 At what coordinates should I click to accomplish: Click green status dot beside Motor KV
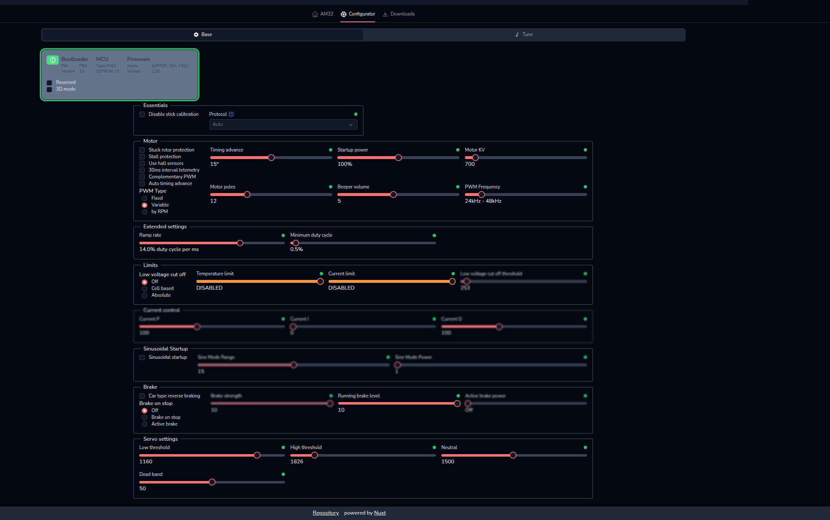[x=585, y=150]
